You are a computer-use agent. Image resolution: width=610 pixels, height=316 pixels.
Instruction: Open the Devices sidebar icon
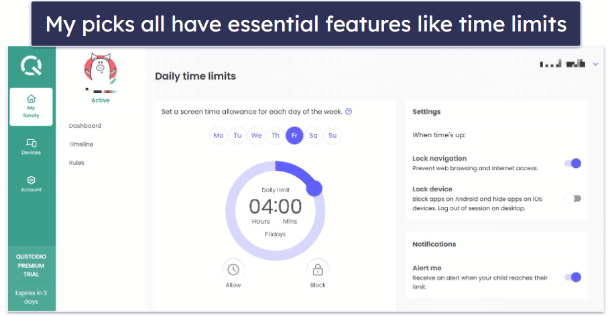(x=31, y=143)
